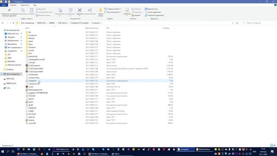The width and height of the screenshot is (277, 156).
Task: Sort by the Дата изменения column header
Action: [92, 28]
